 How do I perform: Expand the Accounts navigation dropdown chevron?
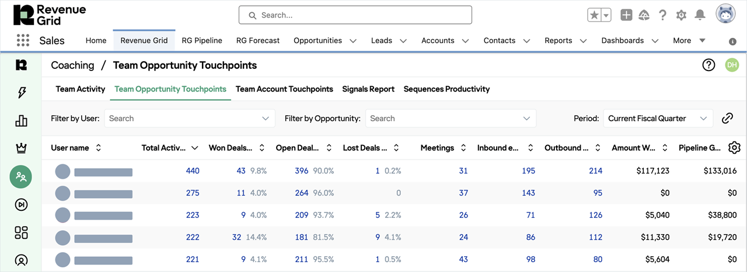pyautogui.click(x=465, y=41)
